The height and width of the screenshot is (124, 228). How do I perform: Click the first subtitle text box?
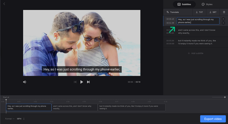[x=198, y=21]
